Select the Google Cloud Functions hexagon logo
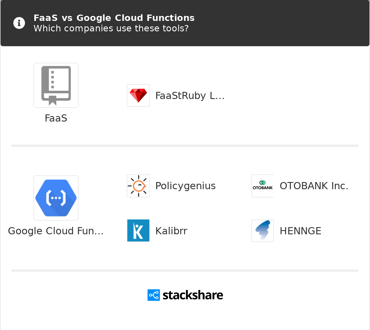 coord(56,198)
